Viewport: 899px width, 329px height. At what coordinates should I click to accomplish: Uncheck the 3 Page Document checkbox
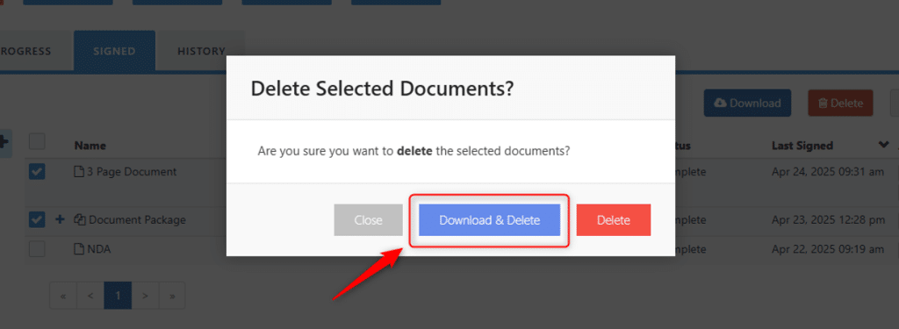(37, 171)
